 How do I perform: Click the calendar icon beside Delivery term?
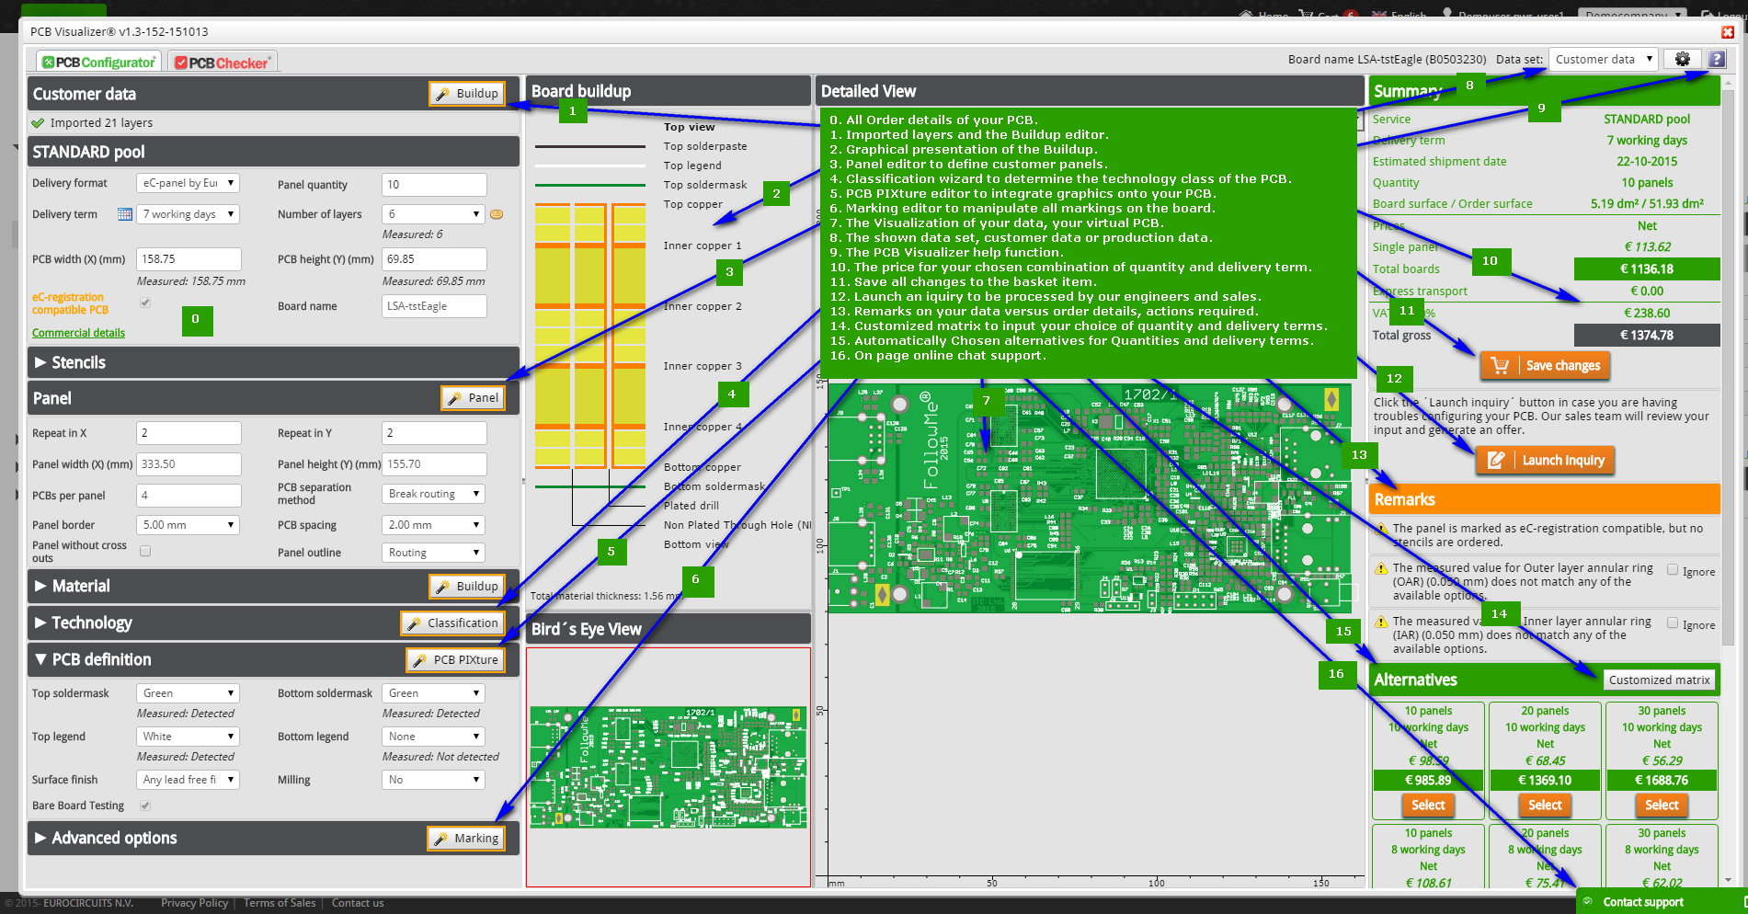[124, 213]
